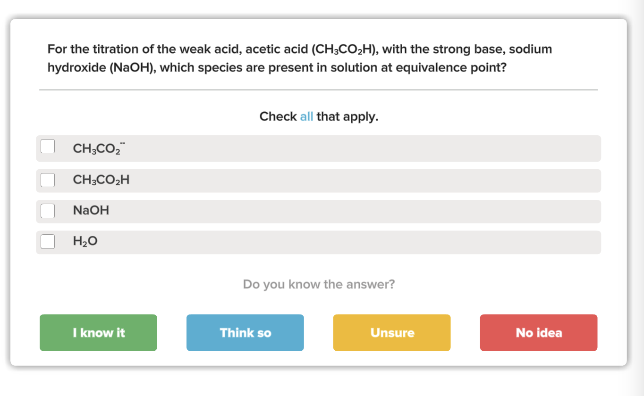Click the 'Check all that apply' instruction

pyautogui.click(x=319, y=116)
